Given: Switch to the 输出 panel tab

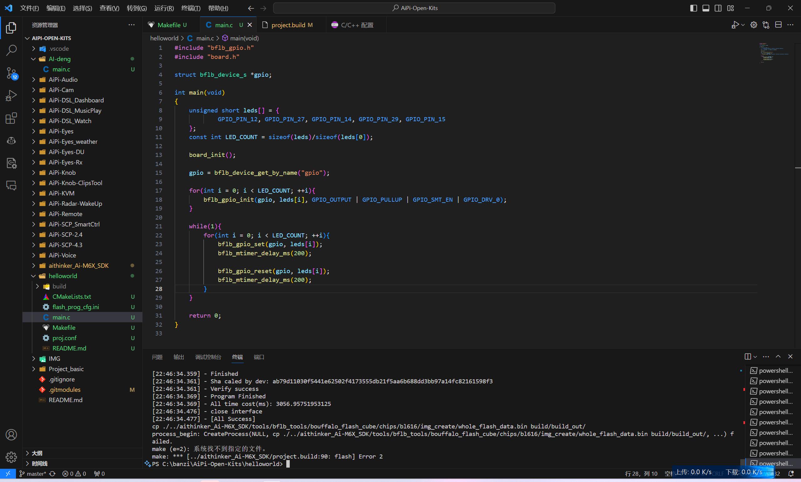Looking at the screenshot, I should pos(179,357).
